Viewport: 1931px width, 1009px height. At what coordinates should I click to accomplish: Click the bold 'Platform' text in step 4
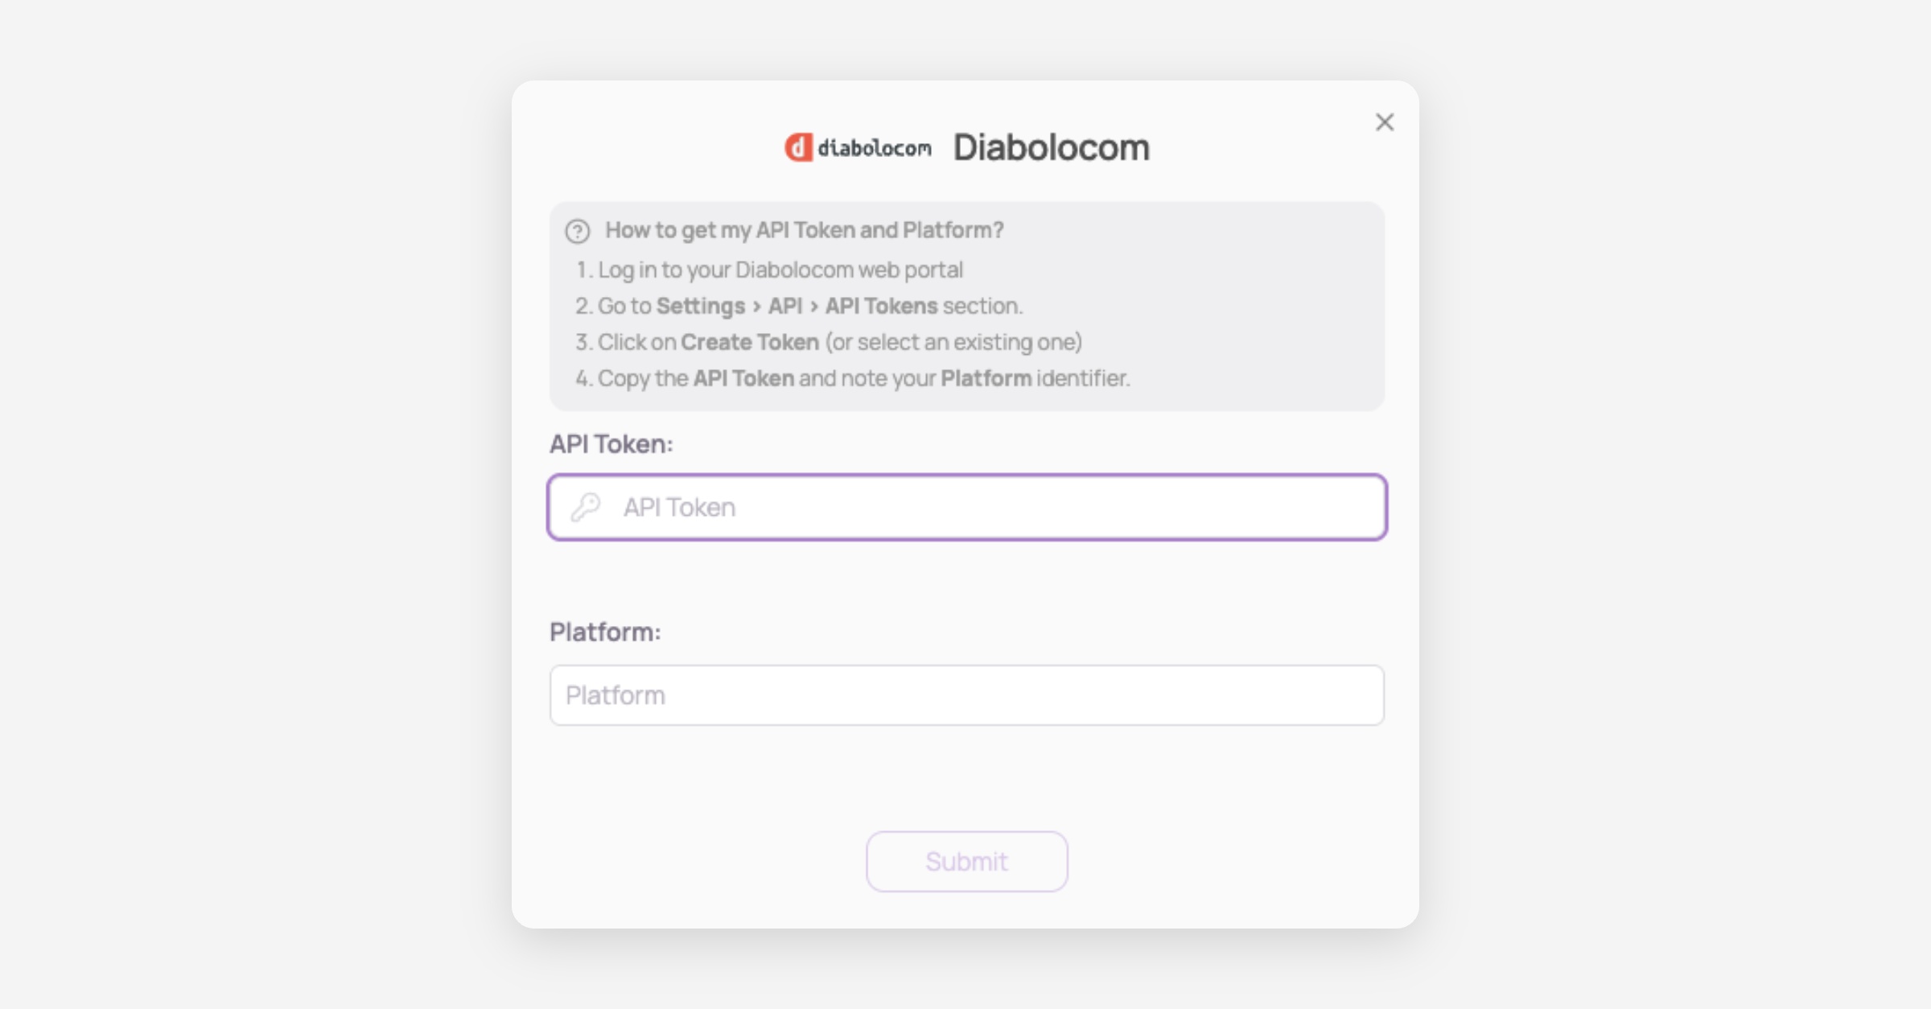coord(986,378)
